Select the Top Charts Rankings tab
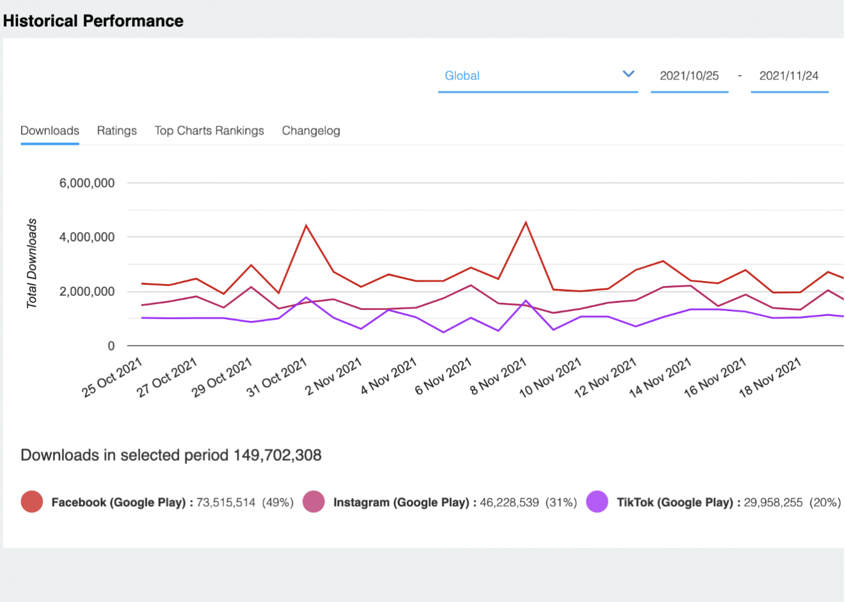The image size is (845, 602). pos(209,130)
